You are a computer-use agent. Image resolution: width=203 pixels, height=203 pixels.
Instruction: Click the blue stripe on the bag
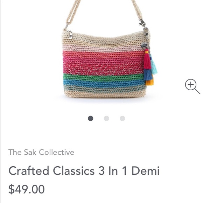[104, 83]
